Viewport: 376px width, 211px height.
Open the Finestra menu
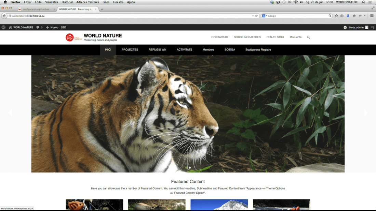(x=118, y=2)
